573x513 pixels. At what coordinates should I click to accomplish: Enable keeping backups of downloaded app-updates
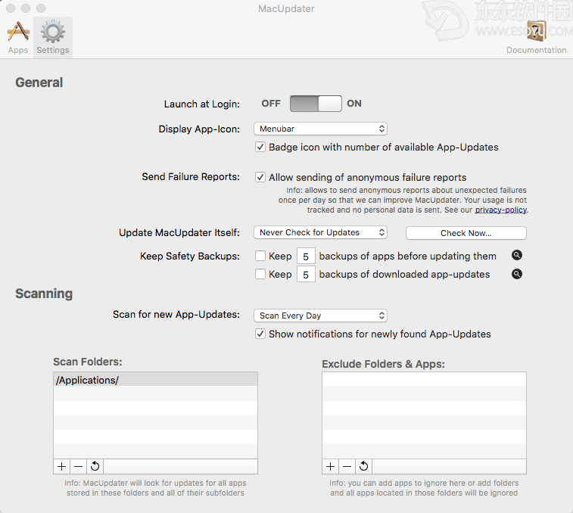click(260, 274)
